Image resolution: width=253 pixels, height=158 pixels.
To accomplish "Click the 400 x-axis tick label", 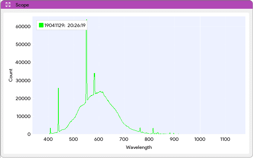I will point(48,140).
